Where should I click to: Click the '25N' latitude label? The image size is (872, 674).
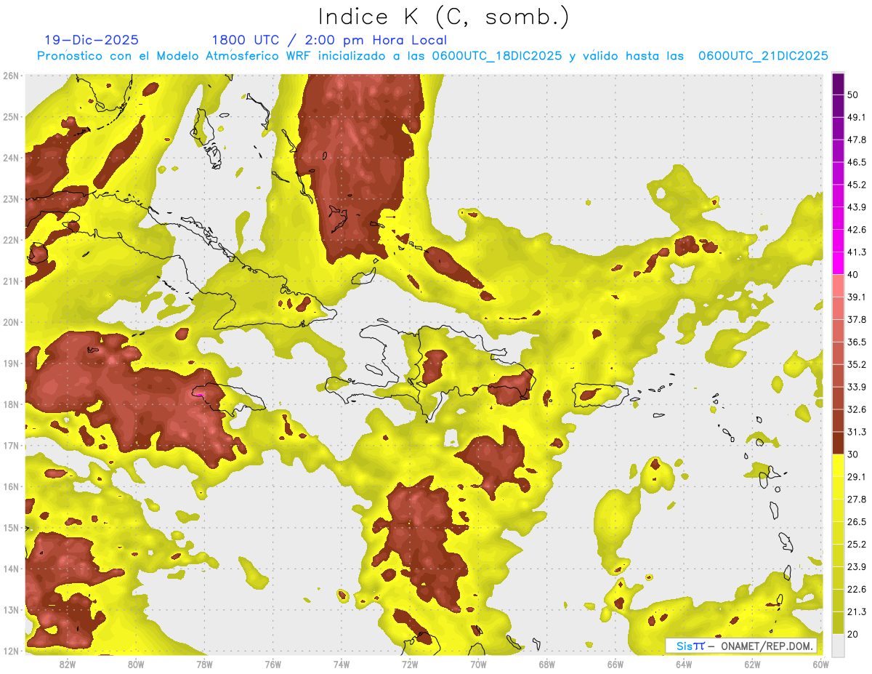11,116
